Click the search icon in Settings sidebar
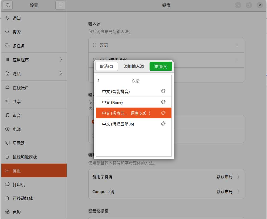This screenshot has width=267, height=219. point(8,5)
